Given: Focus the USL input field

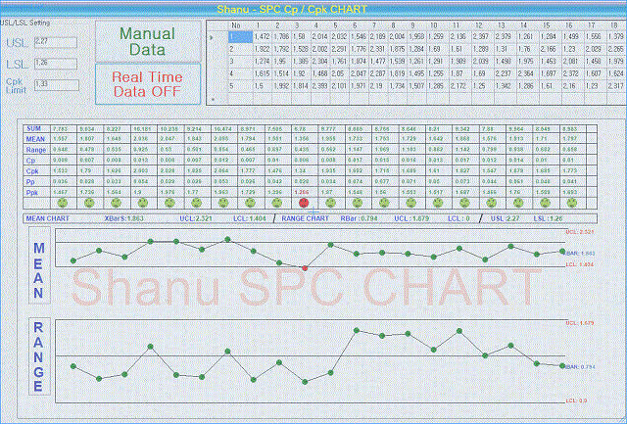Looking at the screenshot, I should pos(56,42).
